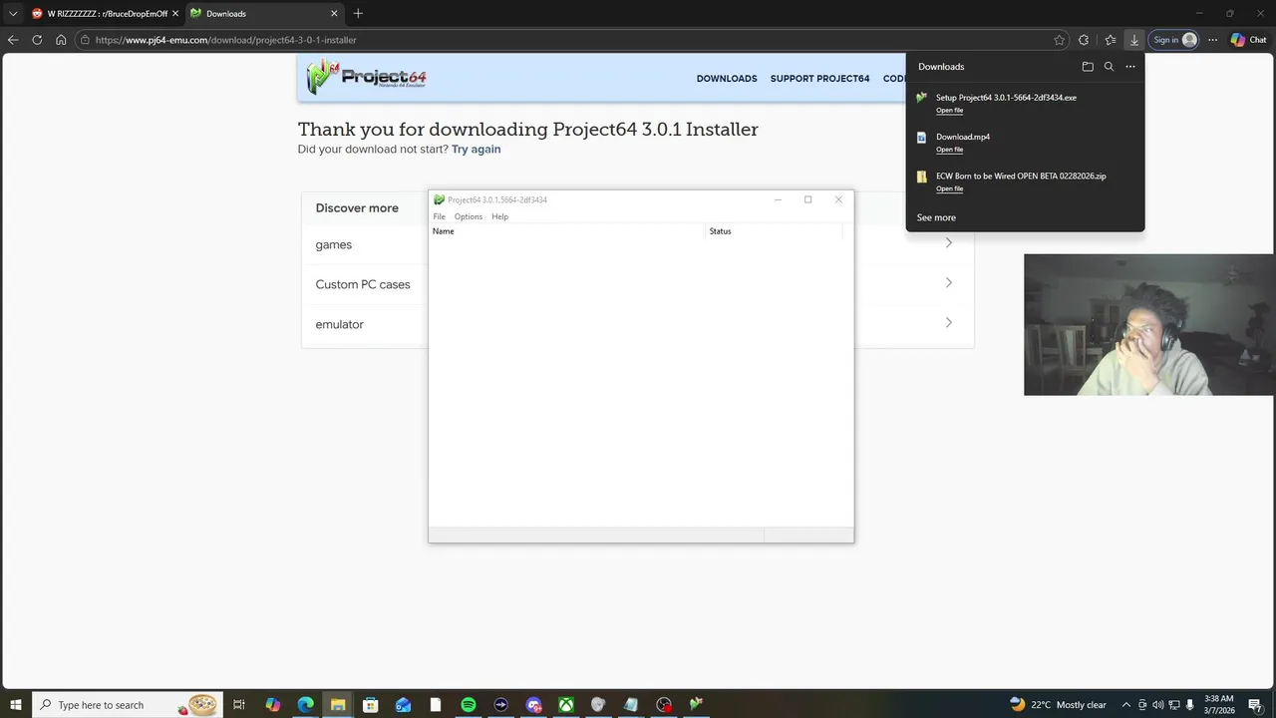Image resolution: width=1276 pixels, height=718 pixels.
Task: Click See more in Downloads panel
Action: 936,217
